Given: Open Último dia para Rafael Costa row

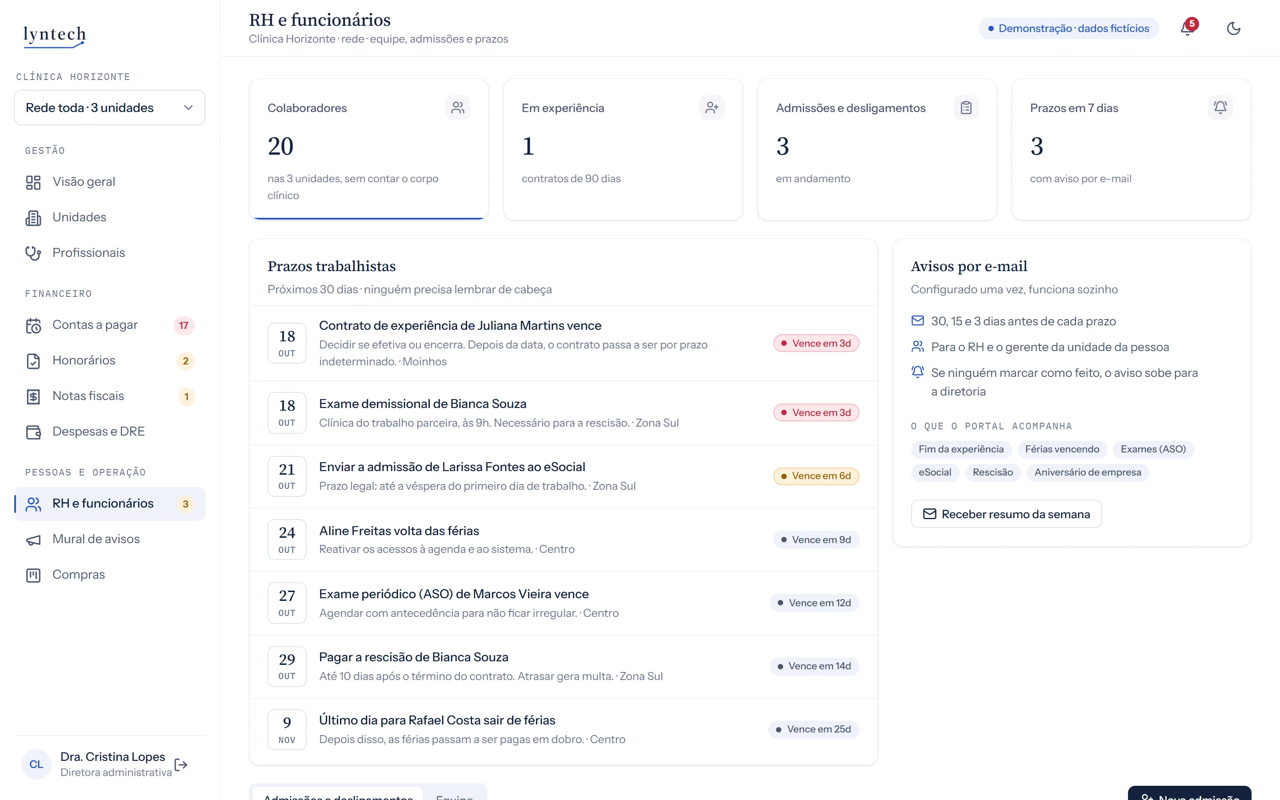Looking at the screenshot, I should click(x=563, y=730).
